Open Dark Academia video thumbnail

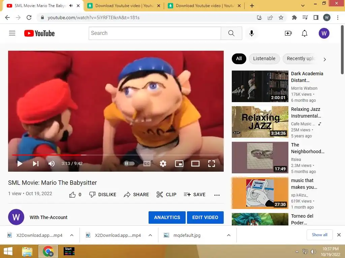pos(260,86)
